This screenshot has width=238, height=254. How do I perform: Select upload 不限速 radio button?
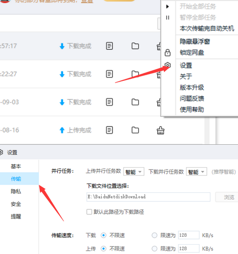(104, 248)
